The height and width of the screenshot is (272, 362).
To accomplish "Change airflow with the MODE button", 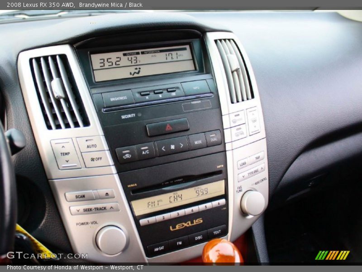I will click(198, 142).
